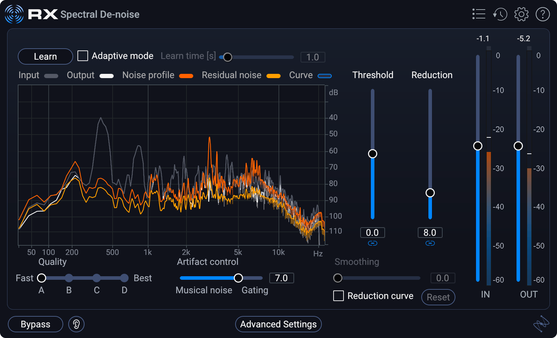The height and width of the screenshot is (338, 557).
Task: Click the Learn time slider handle
Action: (x=228, y=57)
